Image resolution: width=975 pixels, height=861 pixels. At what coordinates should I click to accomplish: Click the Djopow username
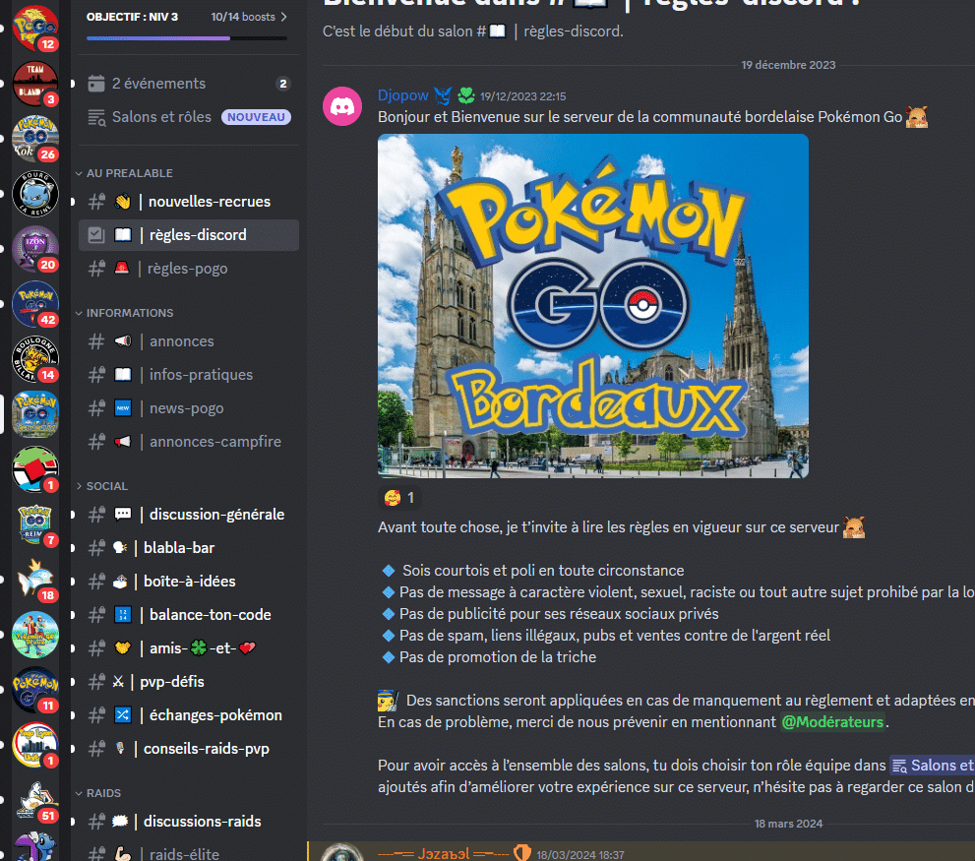(403, 95)
